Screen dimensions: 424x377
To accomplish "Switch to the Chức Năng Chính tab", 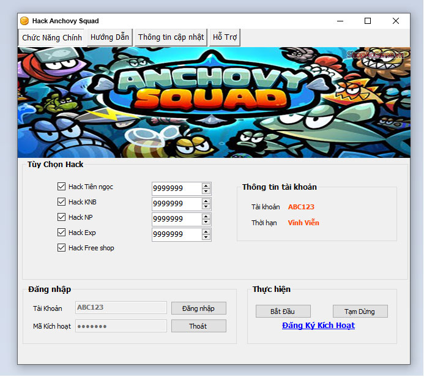I will [x=51, y=37].
